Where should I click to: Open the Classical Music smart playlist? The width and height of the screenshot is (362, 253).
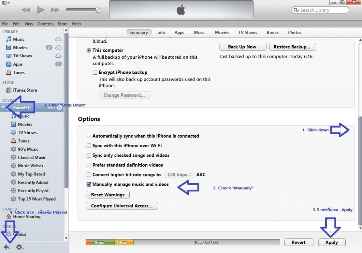(x=32, y=157)
